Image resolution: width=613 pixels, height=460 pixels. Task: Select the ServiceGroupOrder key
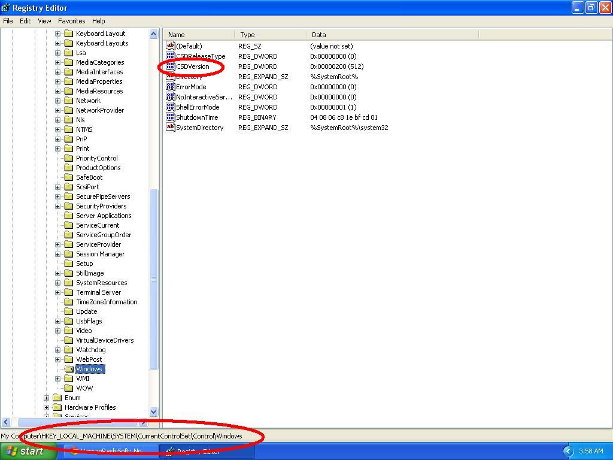tap(104, 235)
